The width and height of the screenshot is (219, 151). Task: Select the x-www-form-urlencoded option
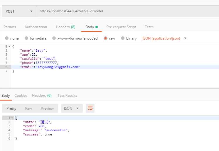[75, 38]
